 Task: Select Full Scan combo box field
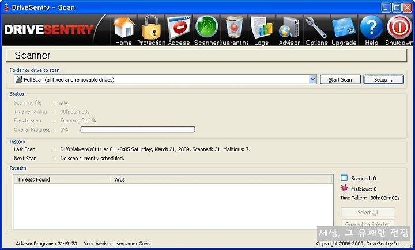165,79
